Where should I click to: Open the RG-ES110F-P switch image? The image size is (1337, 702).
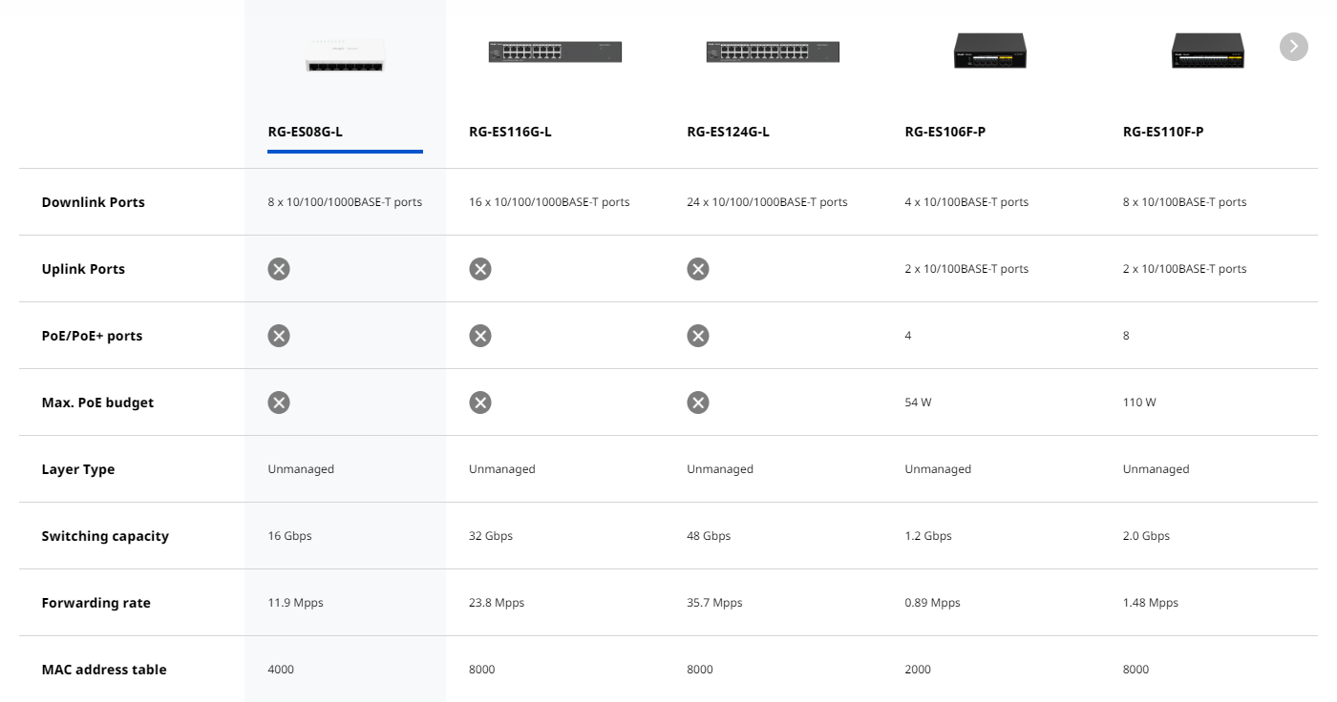1208,51
